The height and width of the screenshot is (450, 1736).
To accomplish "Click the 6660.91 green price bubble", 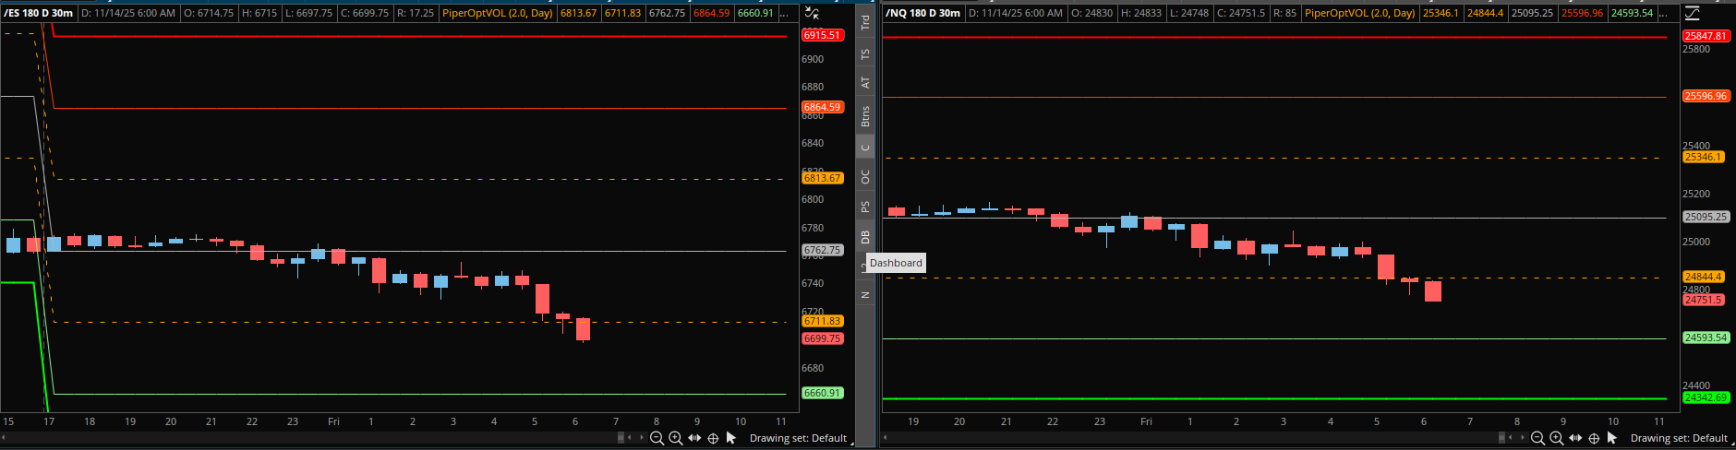I will (x=822, y=393).
